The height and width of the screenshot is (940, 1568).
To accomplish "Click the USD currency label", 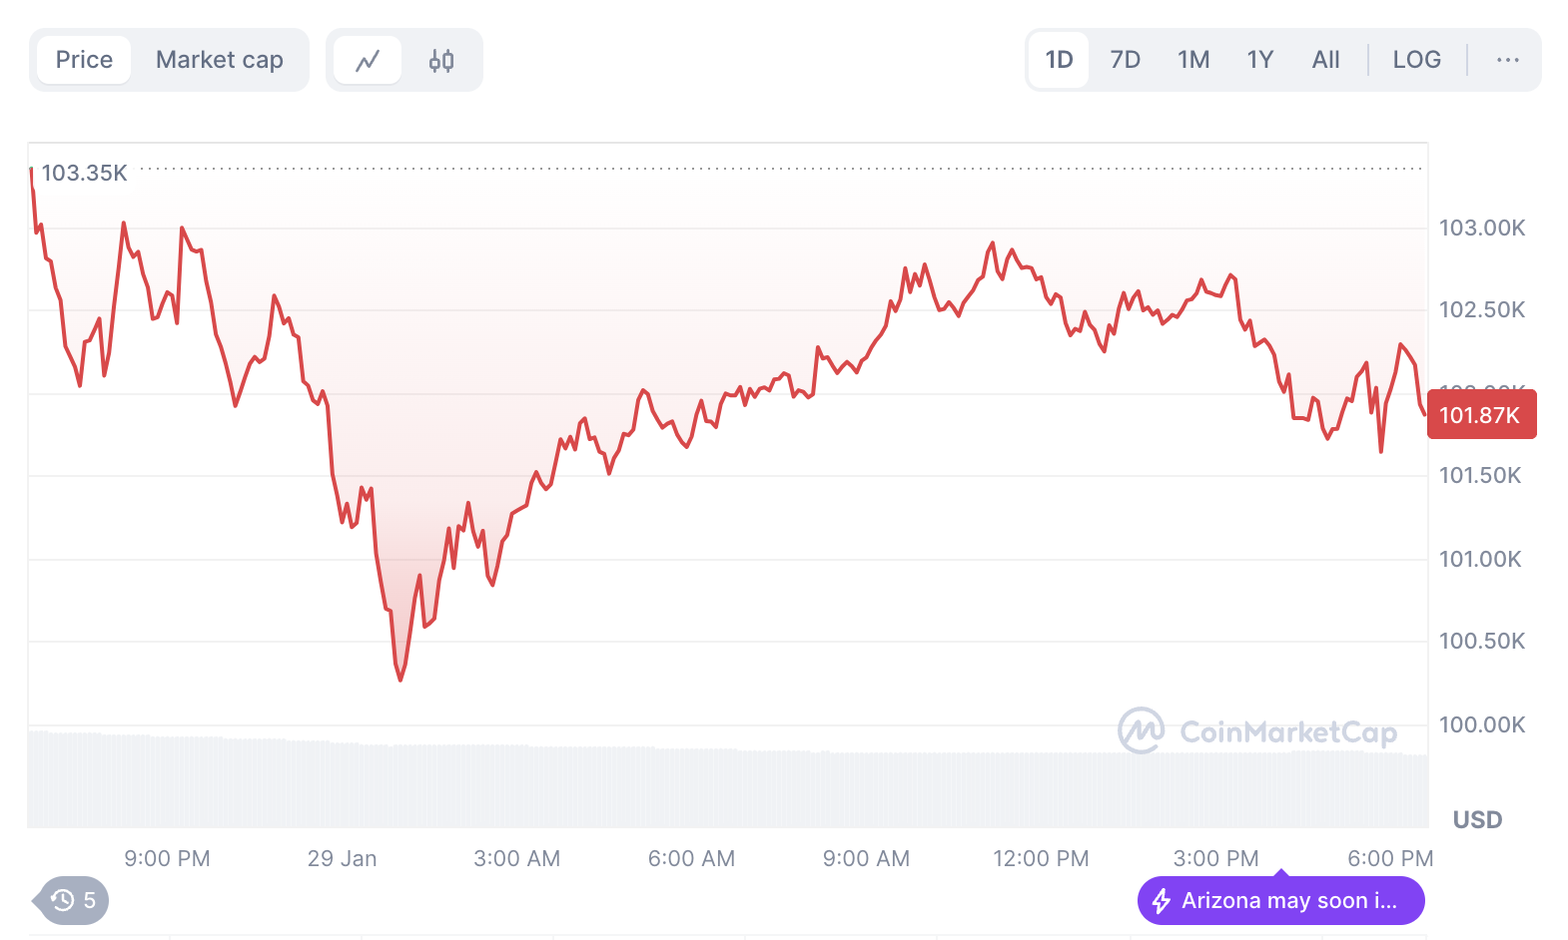I will [x=1477, y=819].
